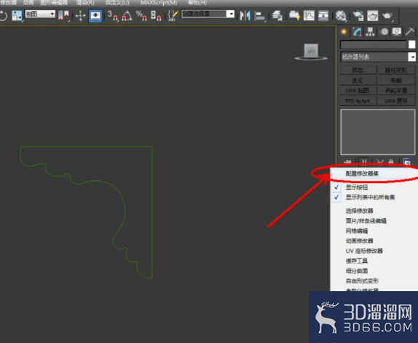Select 细分曲面 set in the menu

(x=374, y=271)
